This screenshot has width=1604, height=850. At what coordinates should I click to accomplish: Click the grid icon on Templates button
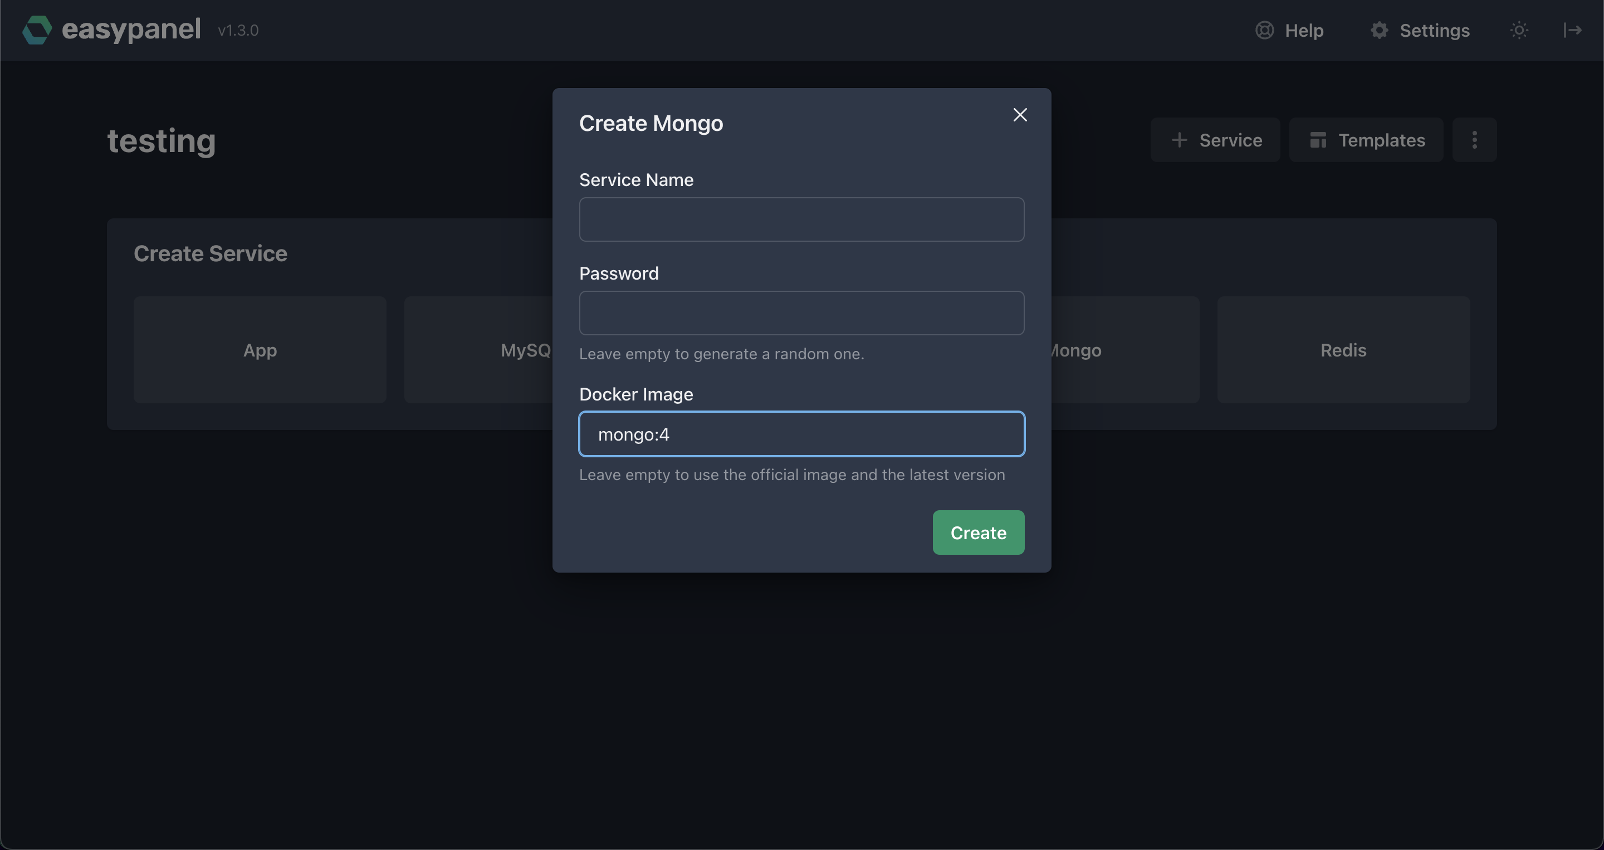pos(1318,139)
